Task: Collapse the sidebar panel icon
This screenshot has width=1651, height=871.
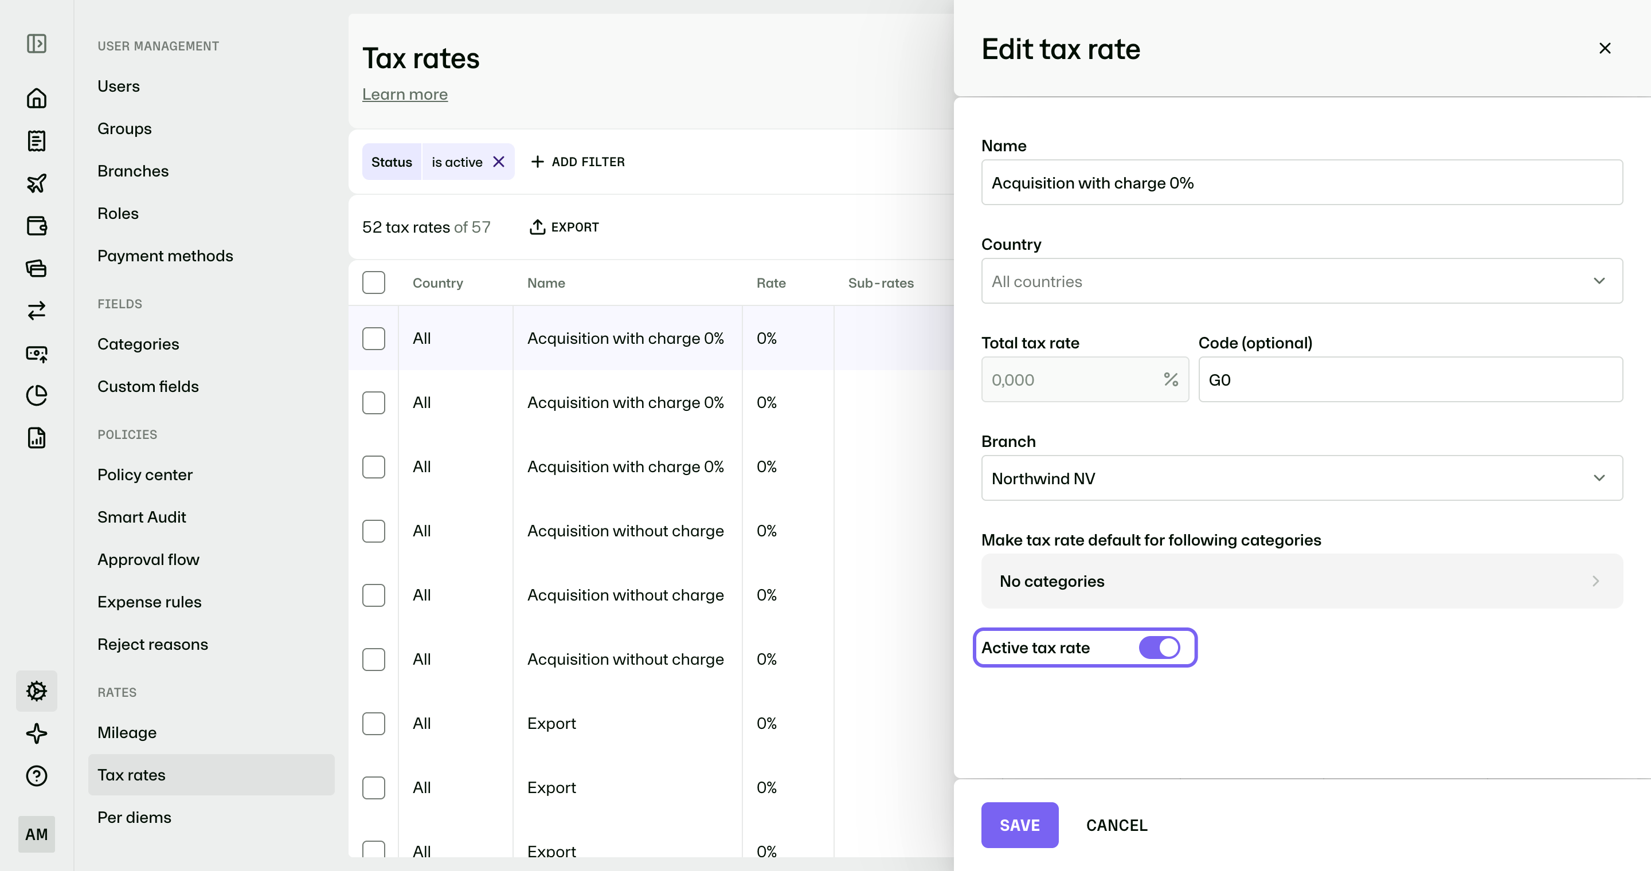Action: click(x=37, y=44)
